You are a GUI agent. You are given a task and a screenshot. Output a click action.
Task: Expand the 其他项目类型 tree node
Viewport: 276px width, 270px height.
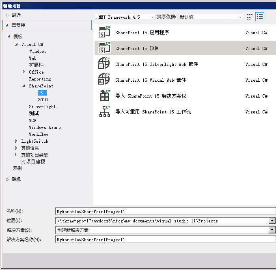point(16,155)
